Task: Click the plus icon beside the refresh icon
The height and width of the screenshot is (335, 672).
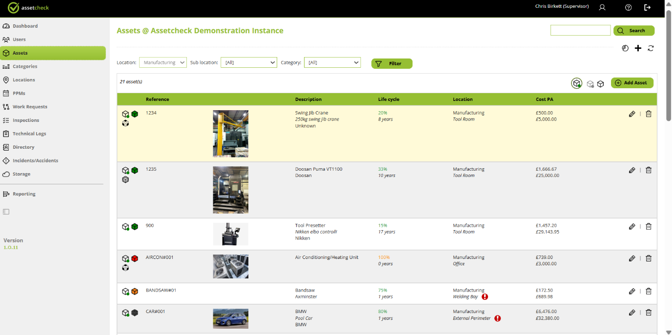Action: pyautogui.click(x=638, y=48)
